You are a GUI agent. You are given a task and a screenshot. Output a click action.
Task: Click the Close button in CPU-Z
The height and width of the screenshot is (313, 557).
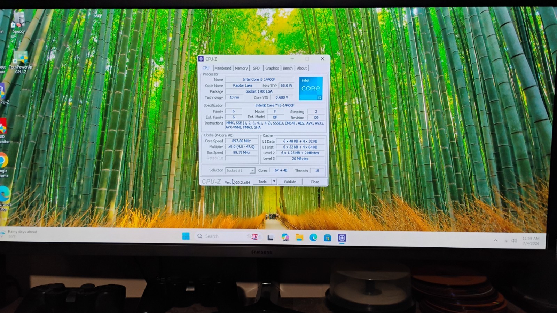(315, 182)
